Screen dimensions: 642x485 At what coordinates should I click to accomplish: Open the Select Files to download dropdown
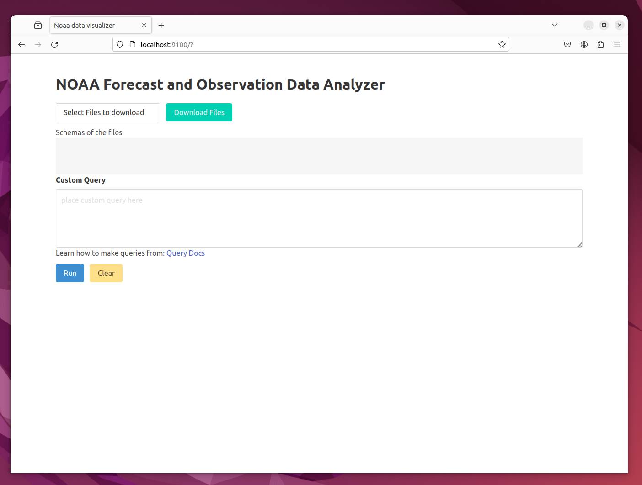(108, 112)
